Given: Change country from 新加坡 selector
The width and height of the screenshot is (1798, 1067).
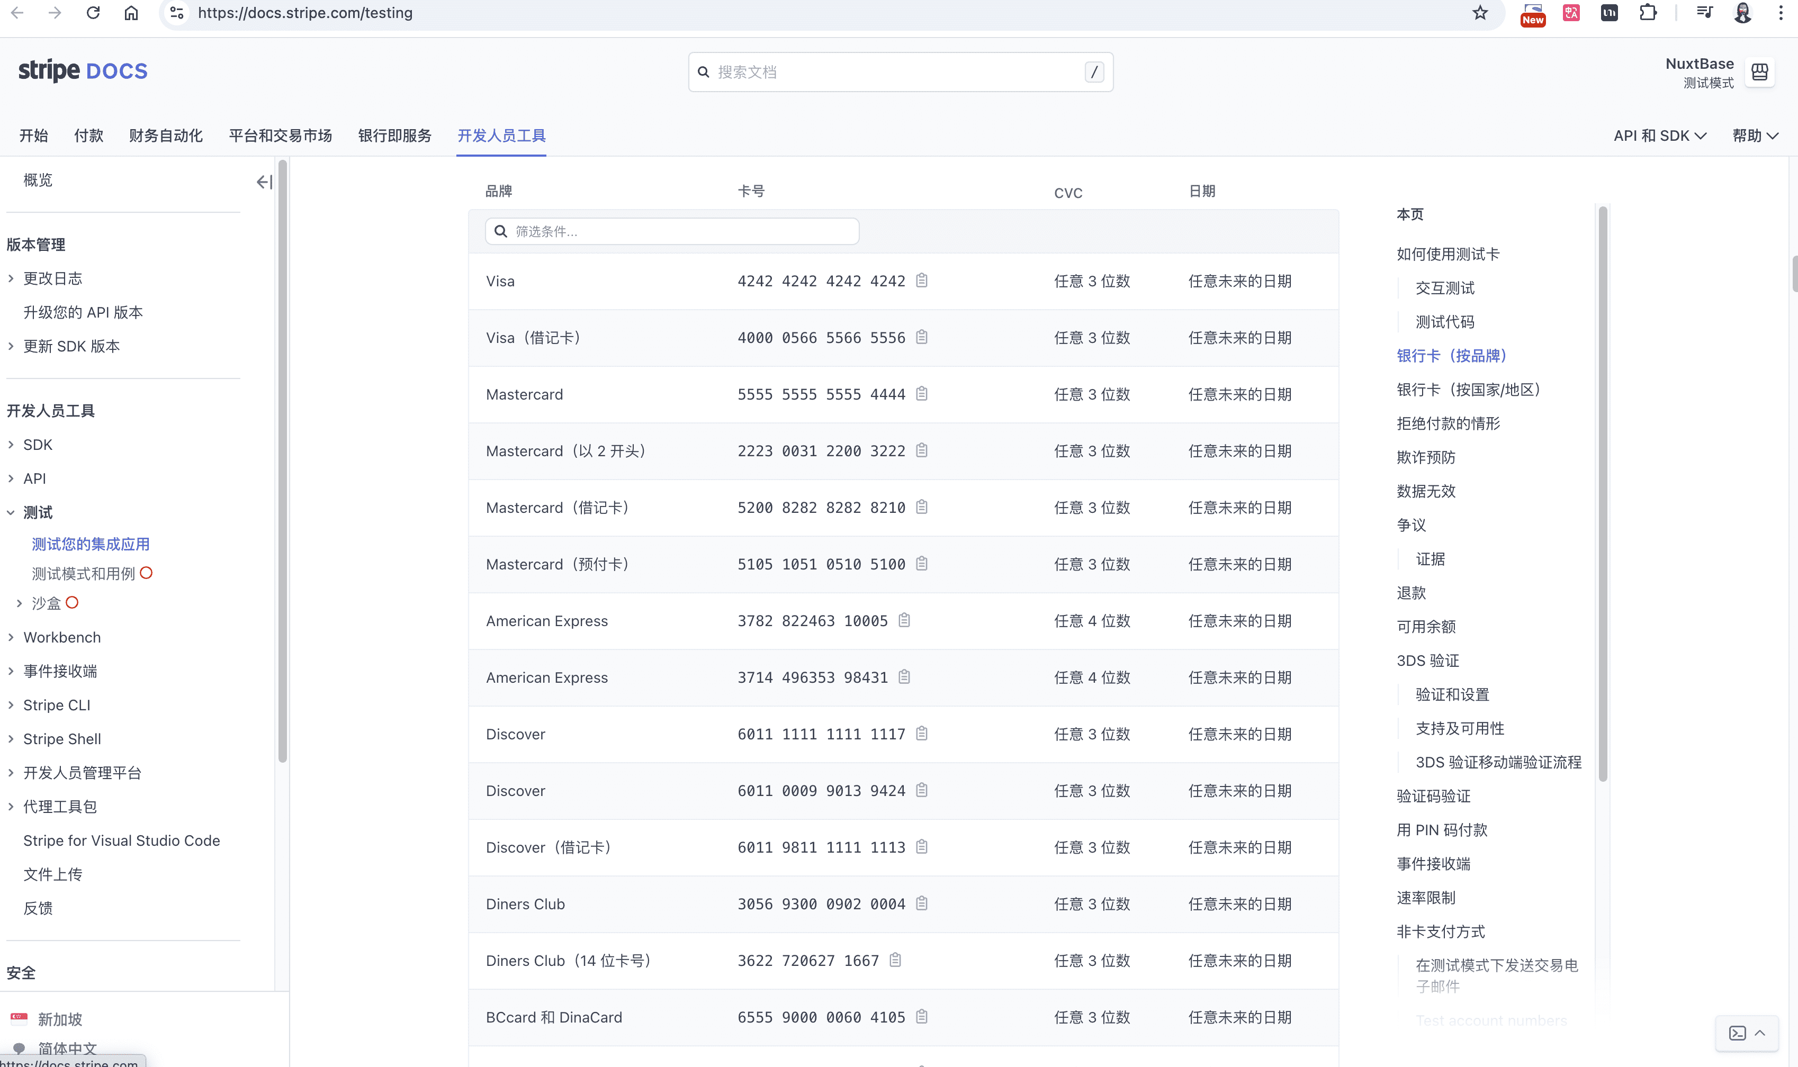Looking at the screenshot, I should tap(60, 1019).
